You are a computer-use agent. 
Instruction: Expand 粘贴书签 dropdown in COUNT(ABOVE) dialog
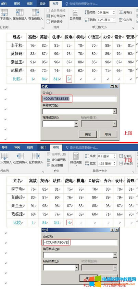[x=115, y=268]
